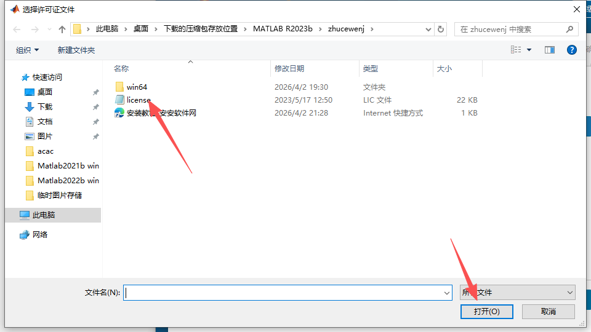591x332 pixels.
Task: Select the license file
Action: (139, 100)
